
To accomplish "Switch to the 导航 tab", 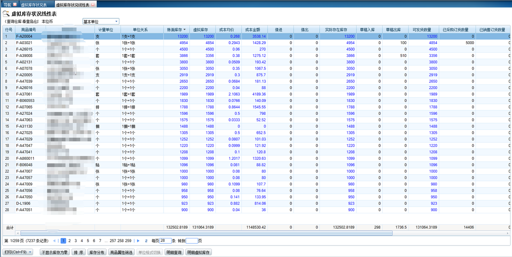I will tap(7, 4).
